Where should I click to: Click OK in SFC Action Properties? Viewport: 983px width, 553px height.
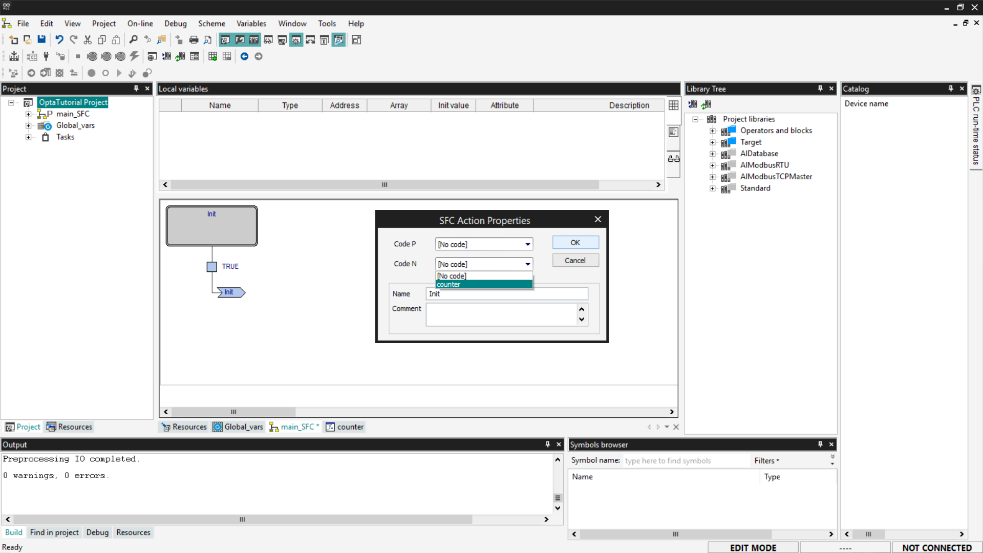(x=575, y=243)
